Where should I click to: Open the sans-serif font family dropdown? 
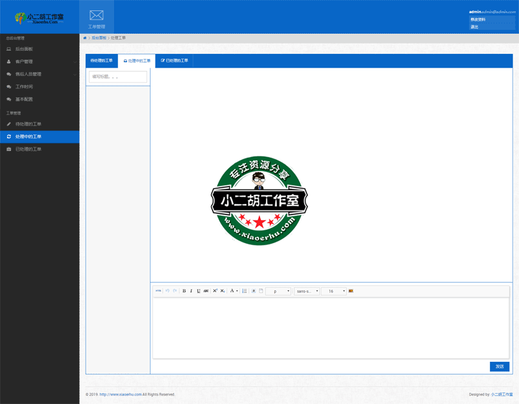307,291
